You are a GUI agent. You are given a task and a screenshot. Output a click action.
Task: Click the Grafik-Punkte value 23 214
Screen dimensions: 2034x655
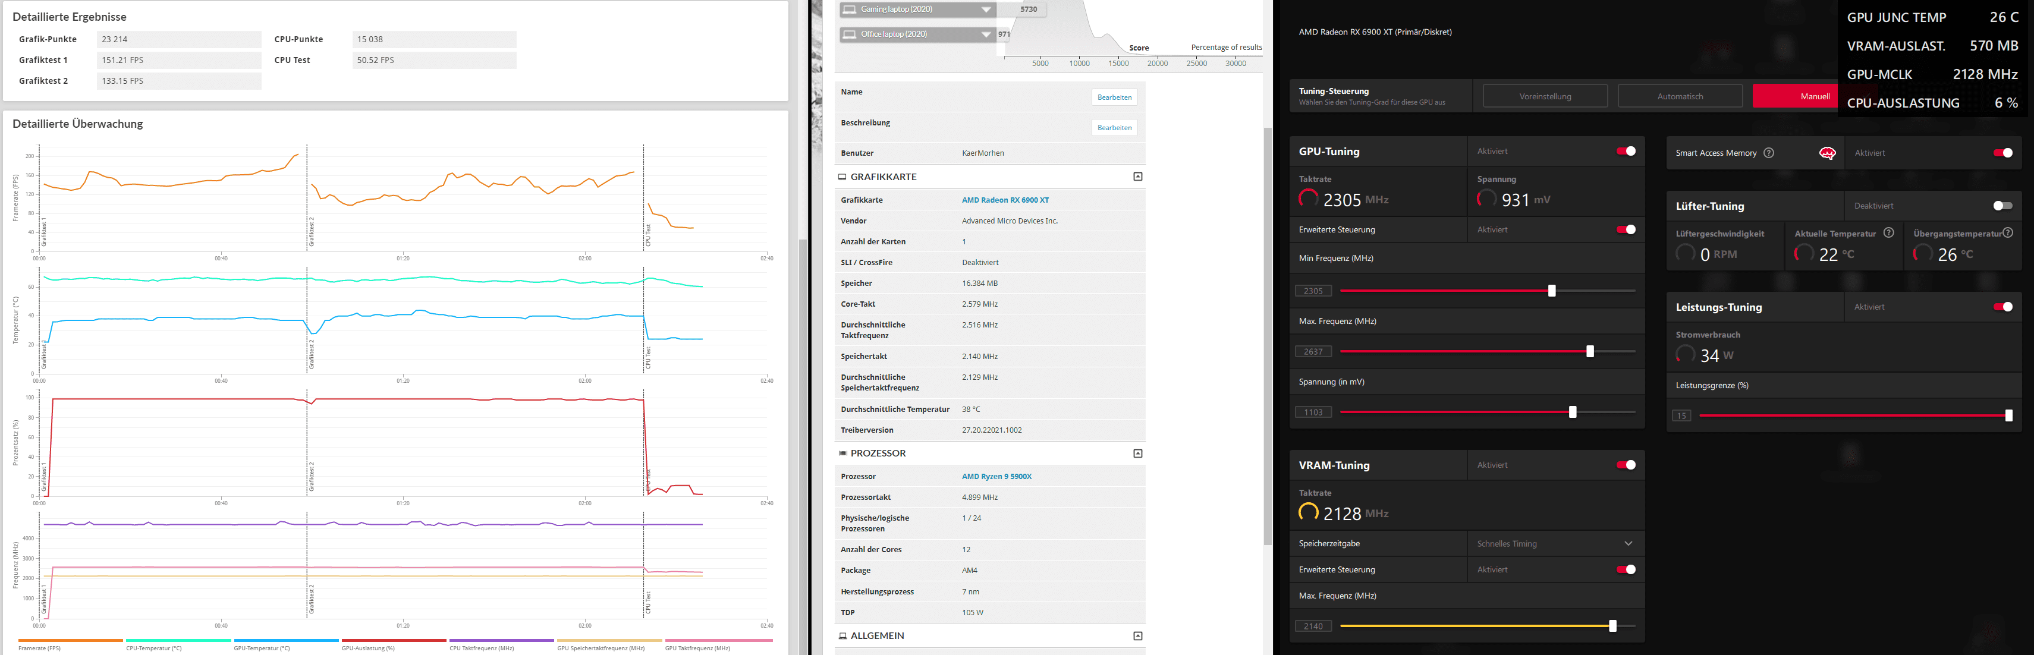click(179, 39)
